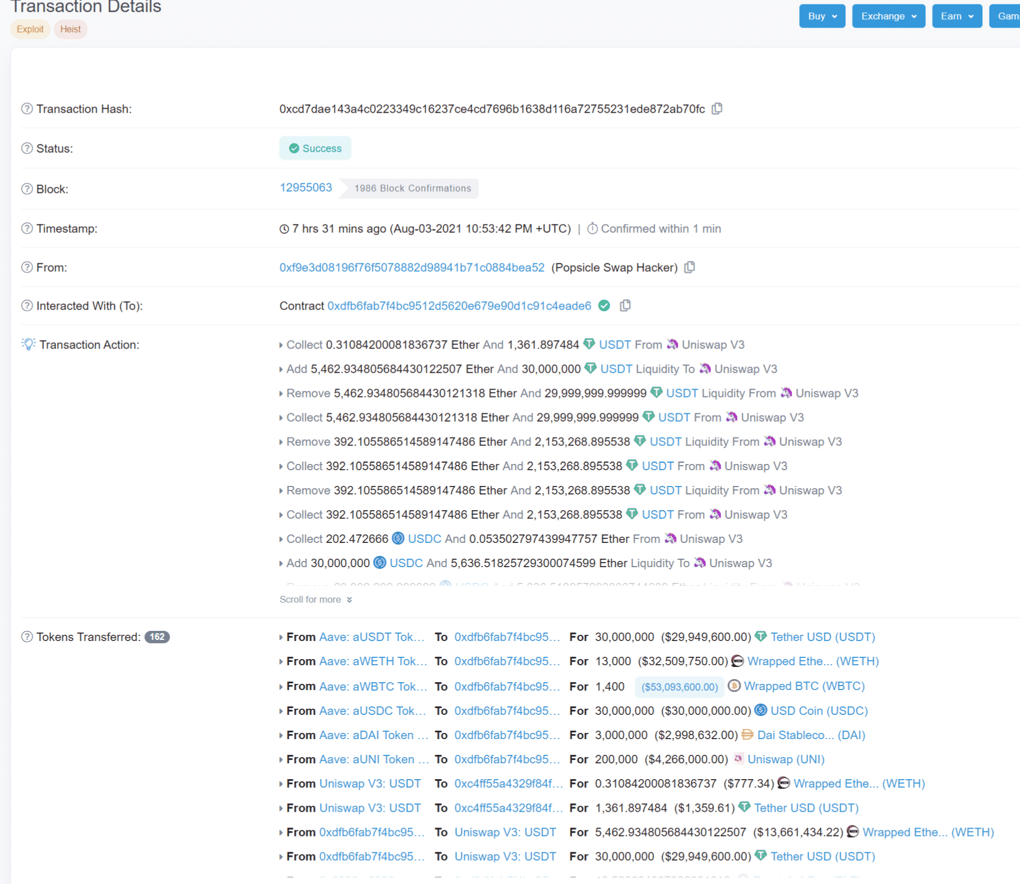Viewport: 1020px width, 884px height.
Task: Click help icon beside Tokens Transferred
Action: (x=27, y=637)
